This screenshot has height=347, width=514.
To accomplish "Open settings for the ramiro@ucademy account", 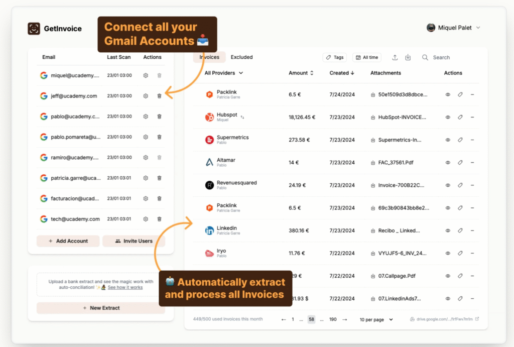I will [146, 157].
